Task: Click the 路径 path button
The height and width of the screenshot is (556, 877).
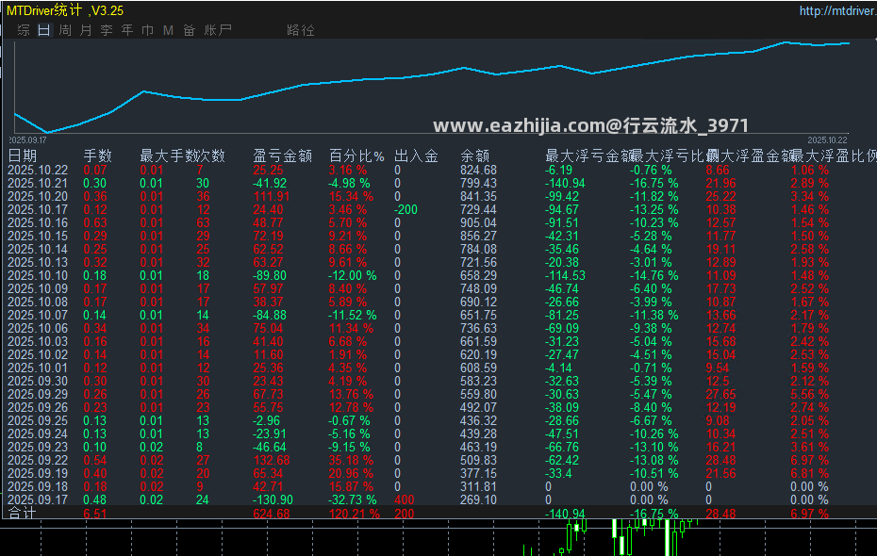Action: [x=301, y=30]
